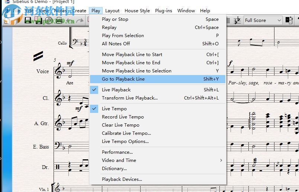299x192 pixels.
Task: Click the system separator double slash mark
Action: [38, 56]
